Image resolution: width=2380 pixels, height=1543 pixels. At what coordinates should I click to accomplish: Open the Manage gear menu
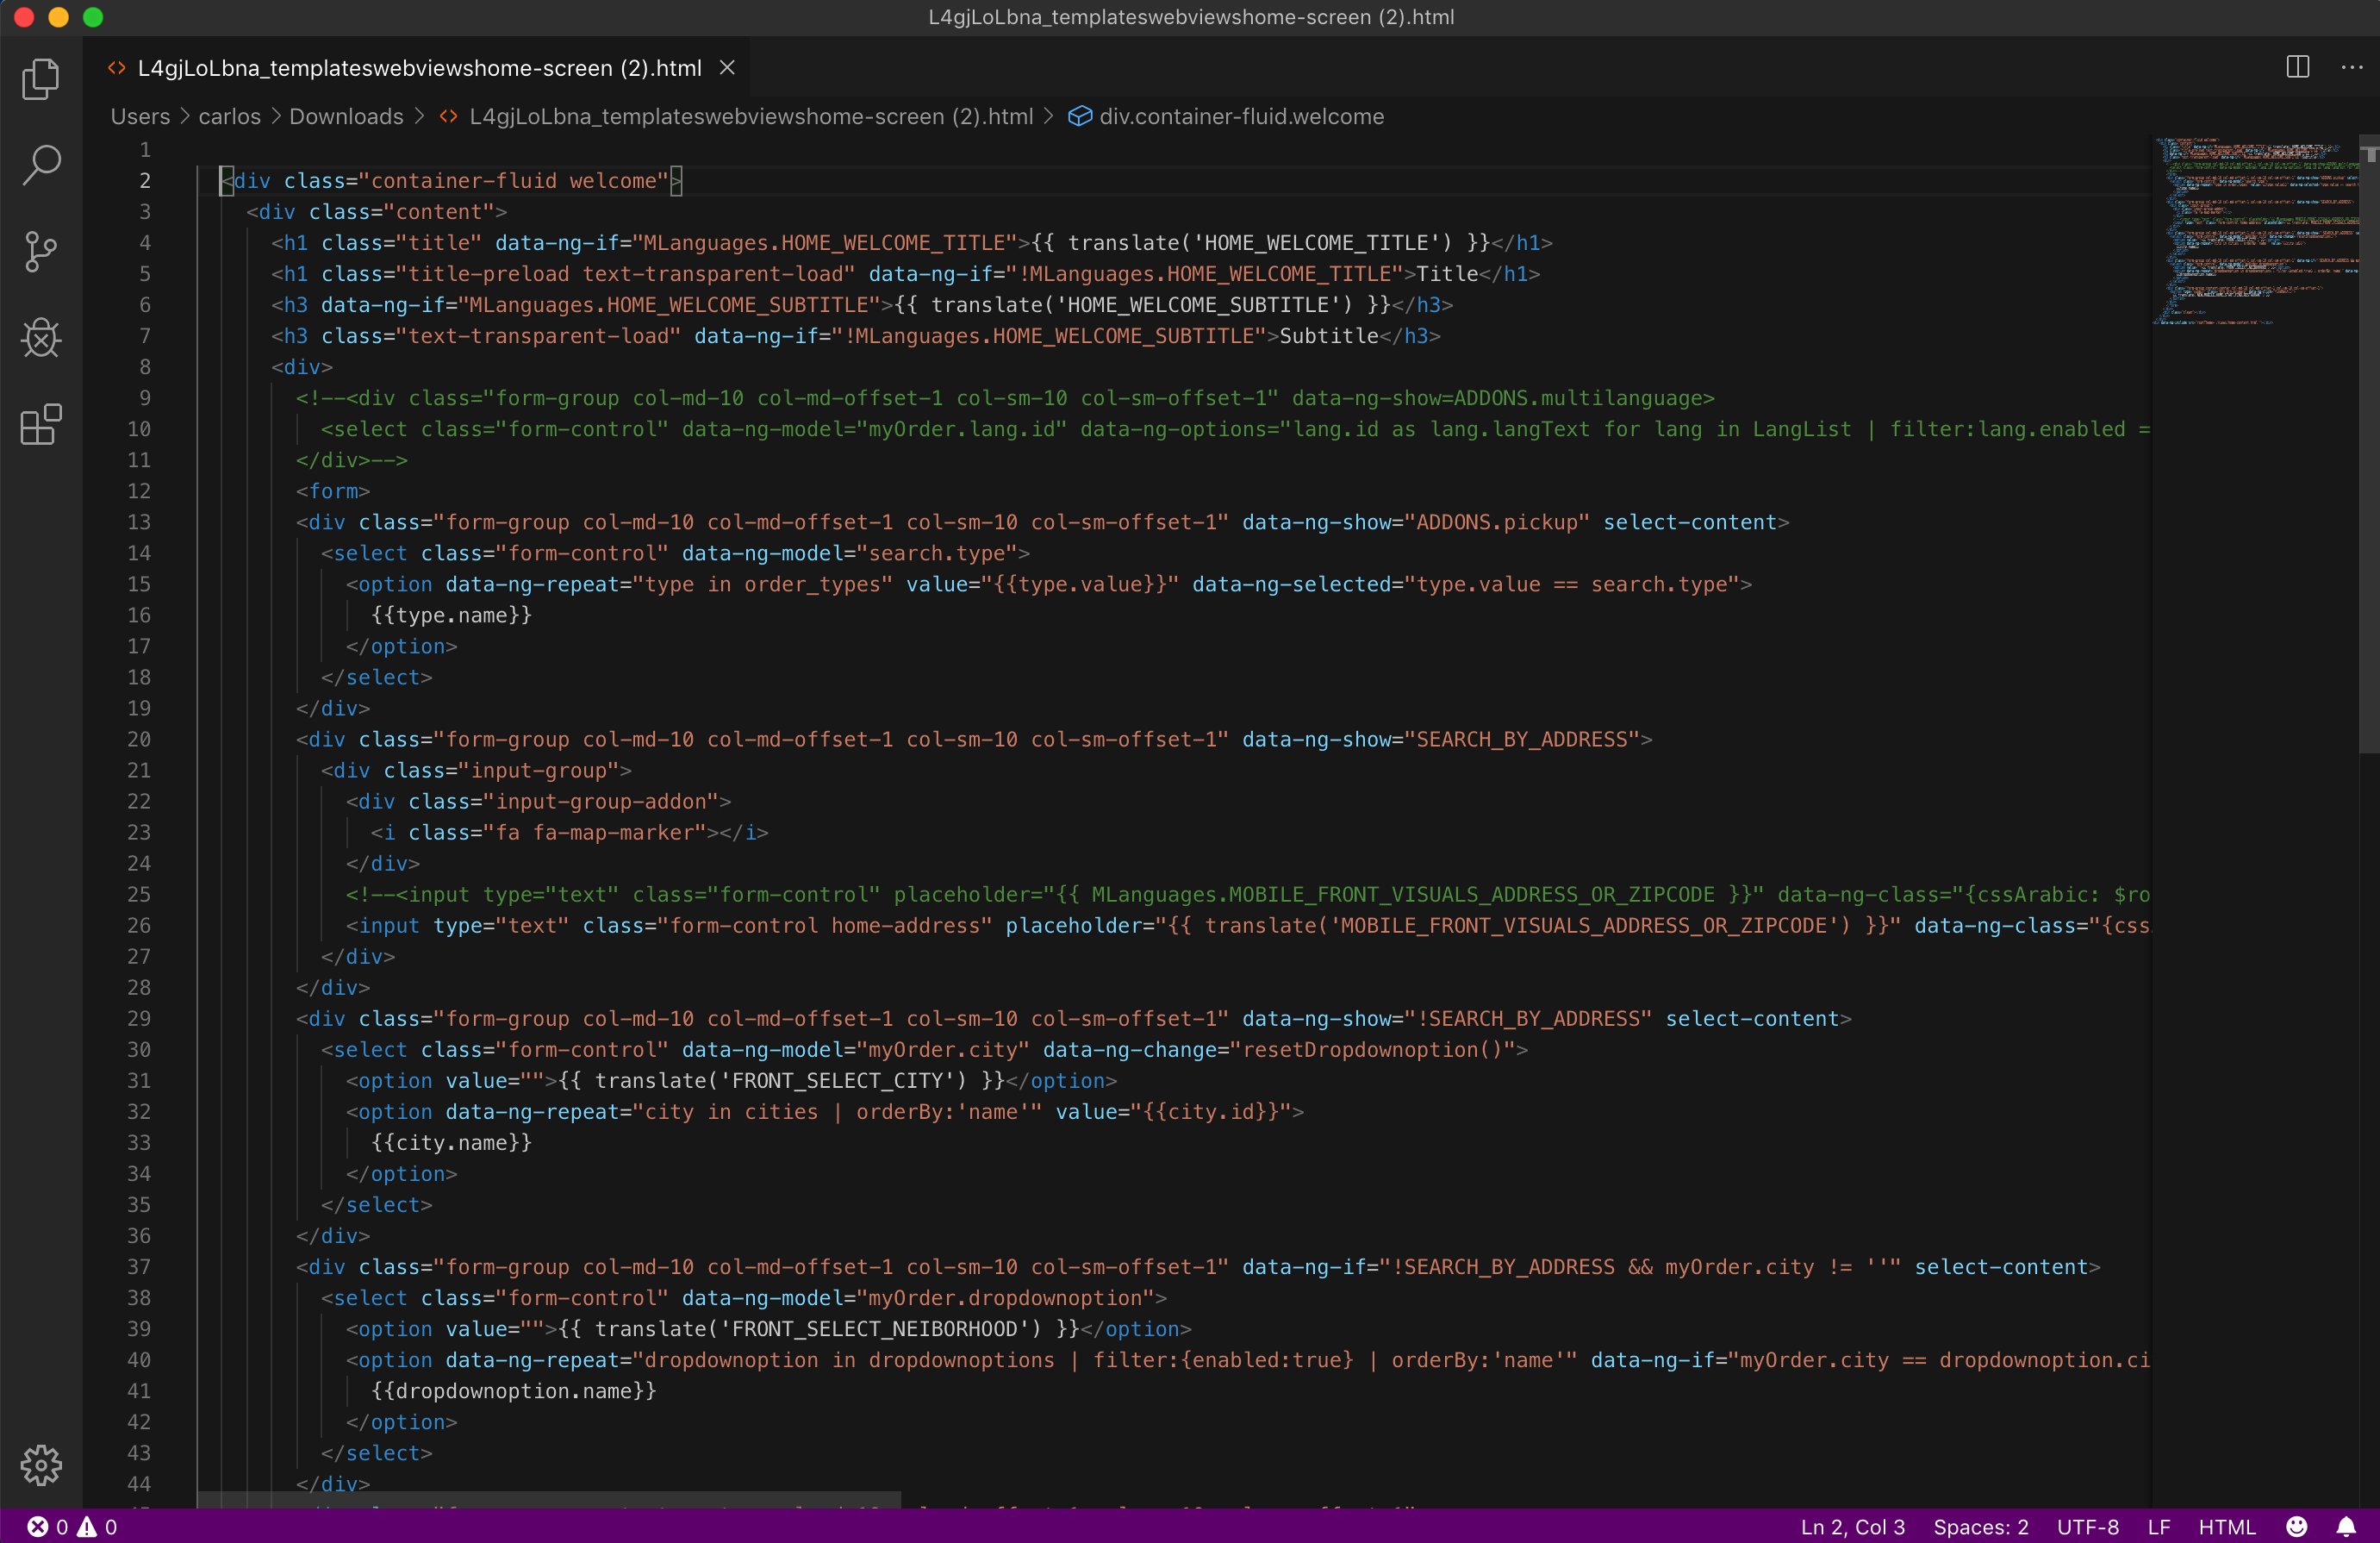tap(41, 1465)
